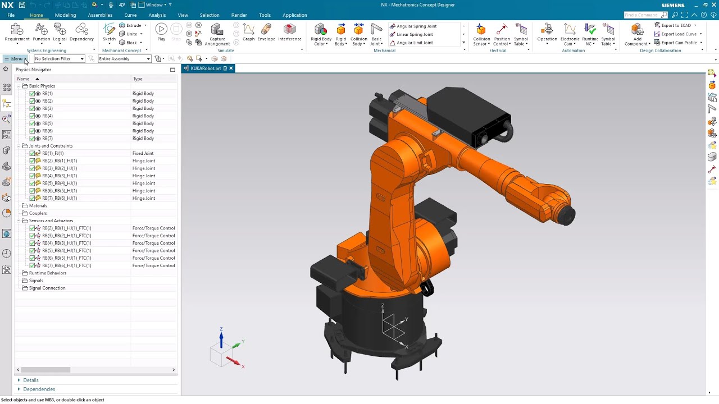This screenshot has width=719, height=404.
Task: Click the Unite tool
Action: pyautogui.click(x=128, y=34)
